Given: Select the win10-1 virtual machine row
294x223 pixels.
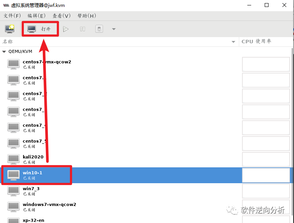Looking at the screenshot, I should 146,175.
